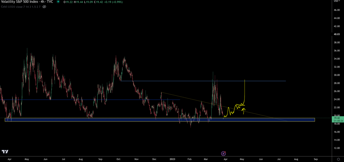Click the TradingView logo

pos(5,151)
